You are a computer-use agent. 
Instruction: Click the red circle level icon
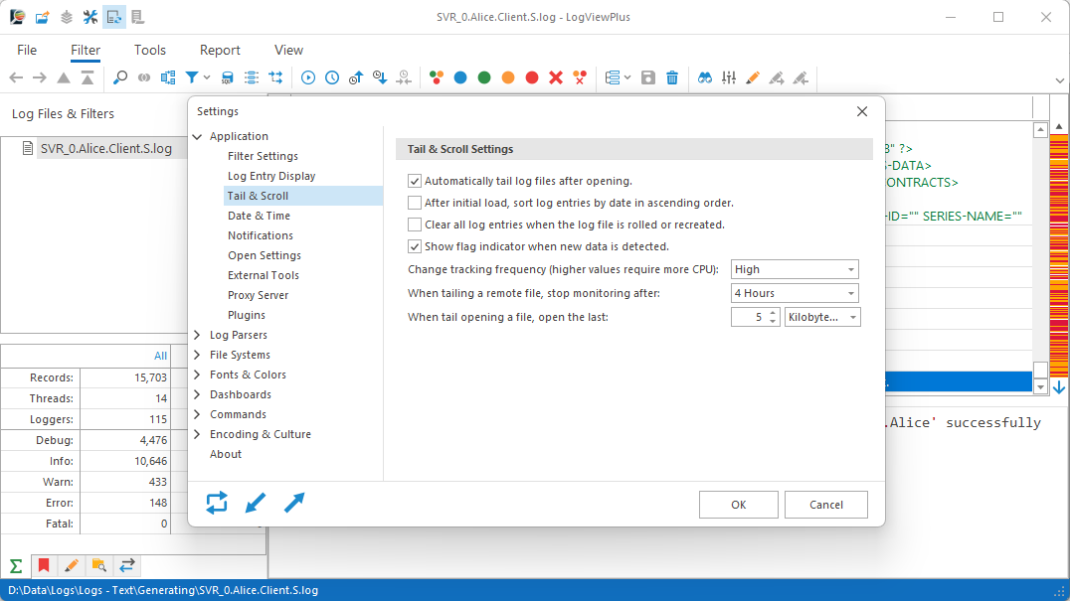(x=532, y=77)
